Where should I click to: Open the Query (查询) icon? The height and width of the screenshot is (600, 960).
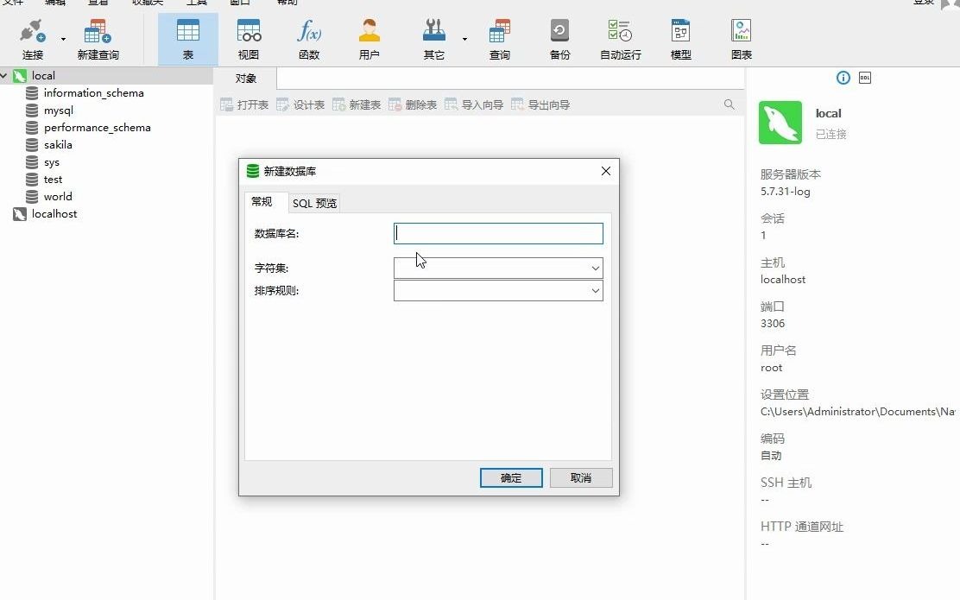click(500, 39)
